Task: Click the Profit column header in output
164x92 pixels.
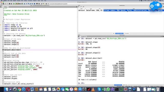Action: [x=121, y=62]
